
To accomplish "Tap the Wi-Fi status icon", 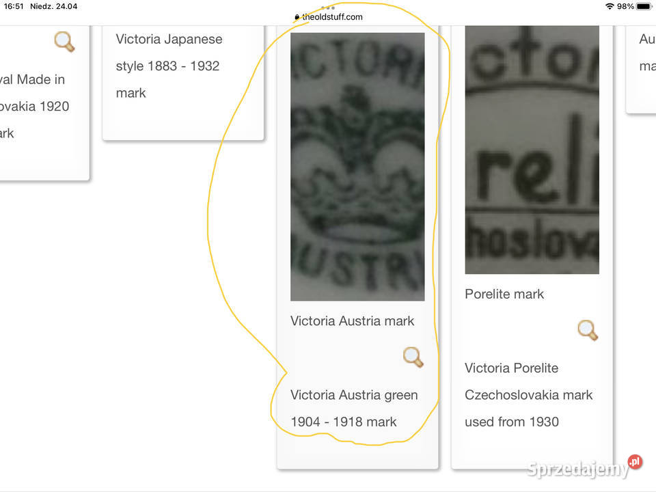I will click(x=610, y=6).
